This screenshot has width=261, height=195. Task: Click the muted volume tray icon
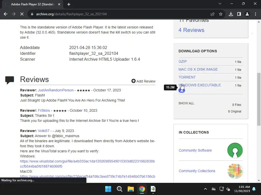coord(228,189)
